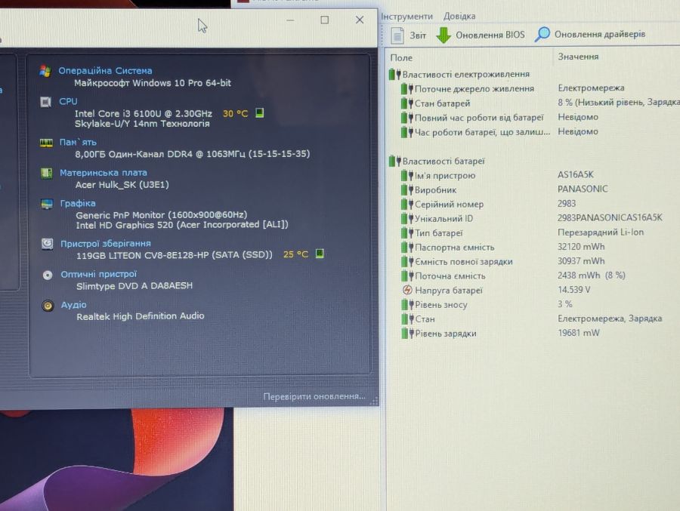Click the value 19681 mW
This screenshot has height=511, width=680.
(579, 333)
